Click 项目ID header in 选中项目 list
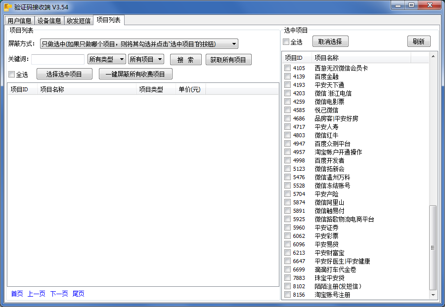The height and width of the screenshot is (307, 445). pos(297,58)
